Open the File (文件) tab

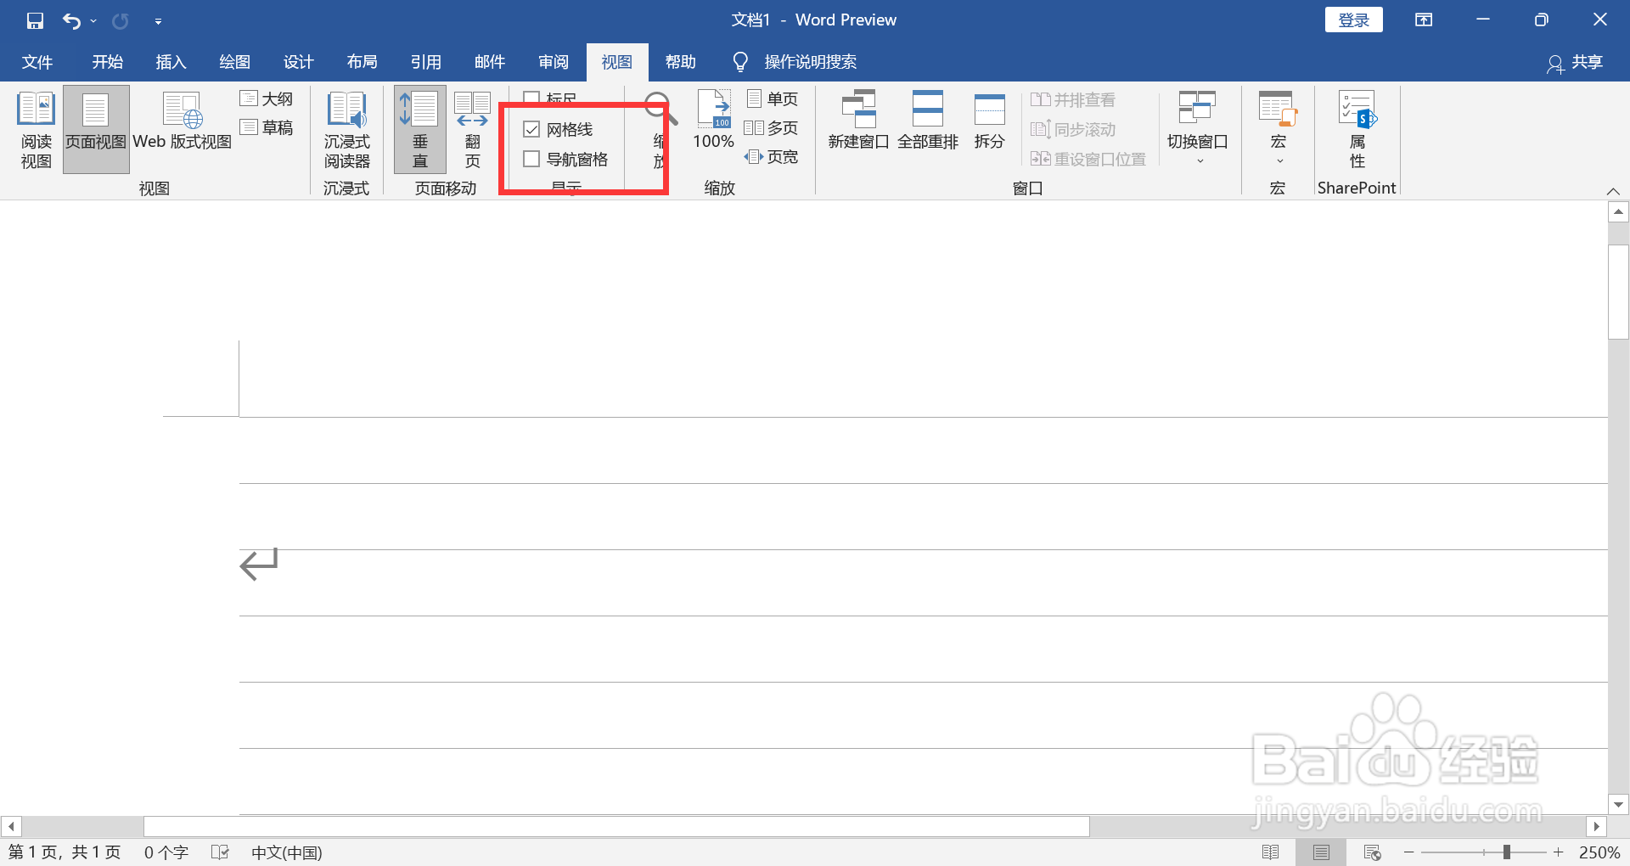[37, 62]
